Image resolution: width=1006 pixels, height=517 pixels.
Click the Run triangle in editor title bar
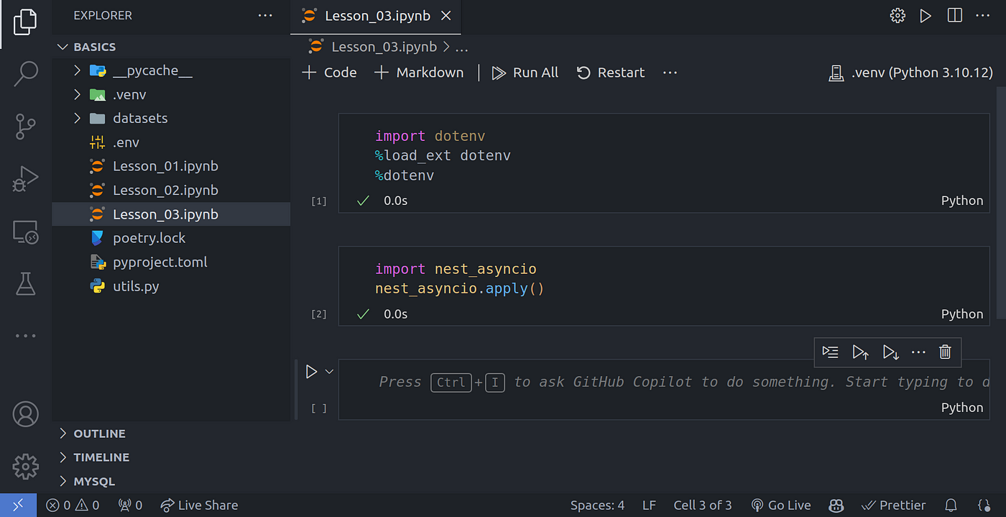point(926,15)
